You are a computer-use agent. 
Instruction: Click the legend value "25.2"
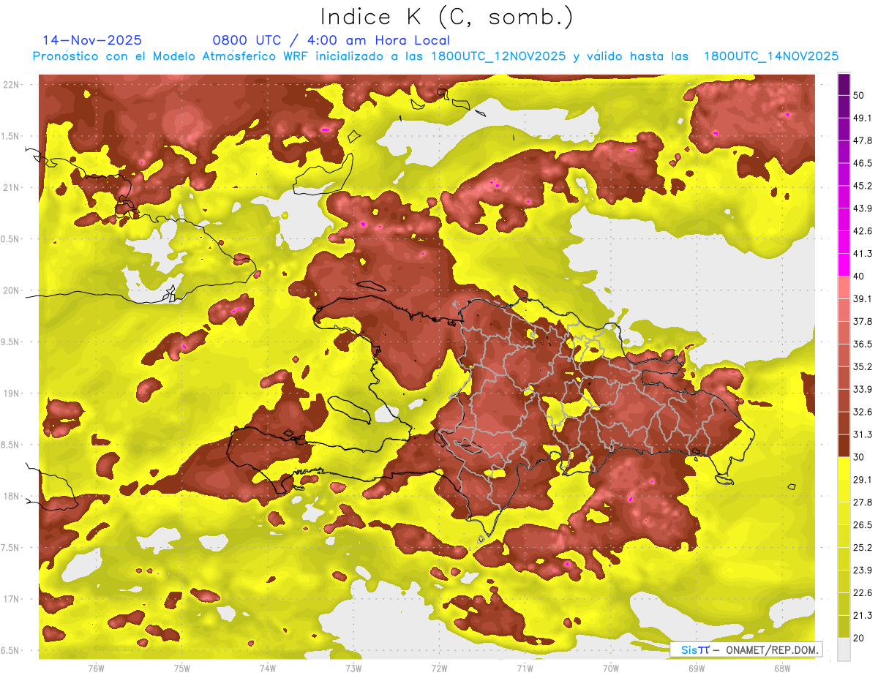[862, 548]
